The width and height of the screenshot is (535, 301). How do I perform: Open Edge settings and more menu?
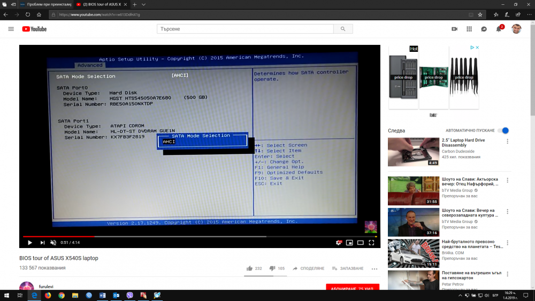[529, 14]
